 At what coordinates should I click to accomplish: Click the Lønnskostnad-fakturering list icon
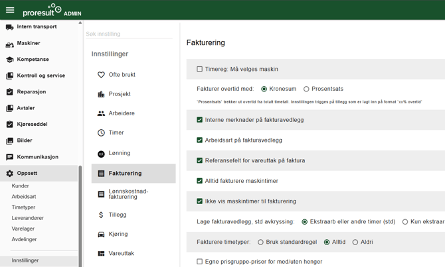pos(101,194)
